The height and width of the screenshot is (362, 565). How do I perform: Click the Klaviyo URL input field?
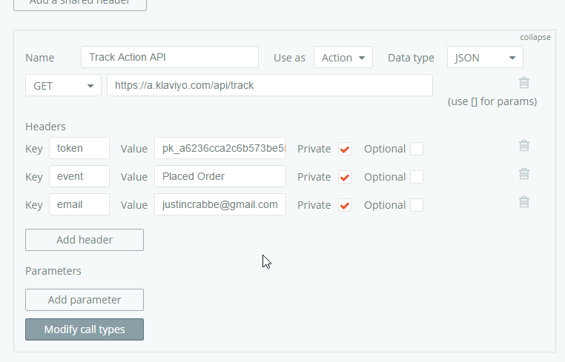269,85
